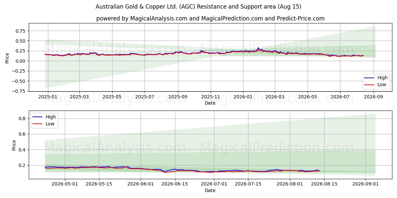Click the '2025-01' tick on upper chart
The width and height of the screenshot is (397, 198).
48,97
